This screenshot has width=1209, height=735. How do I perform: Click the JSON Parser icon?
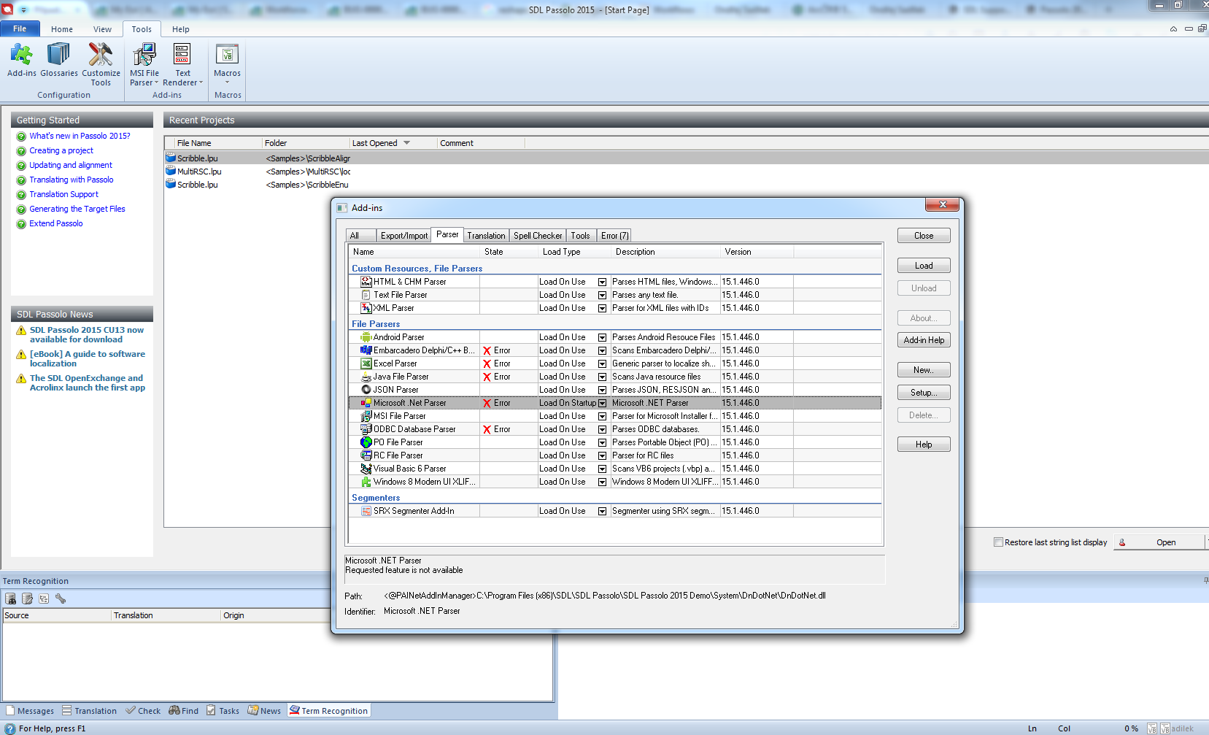(366, 390)
